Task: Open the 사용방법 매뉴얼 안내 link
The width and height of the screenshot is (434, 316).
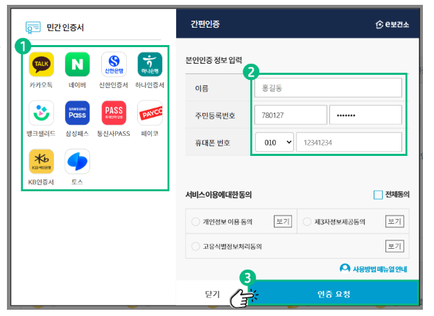Action: [380, 269]
